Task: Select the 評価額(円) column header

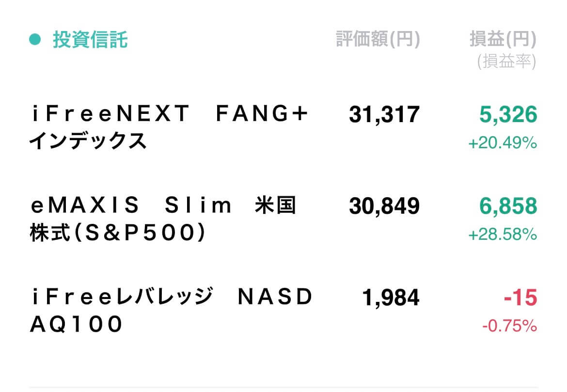Action: click(x=378, y=39)
